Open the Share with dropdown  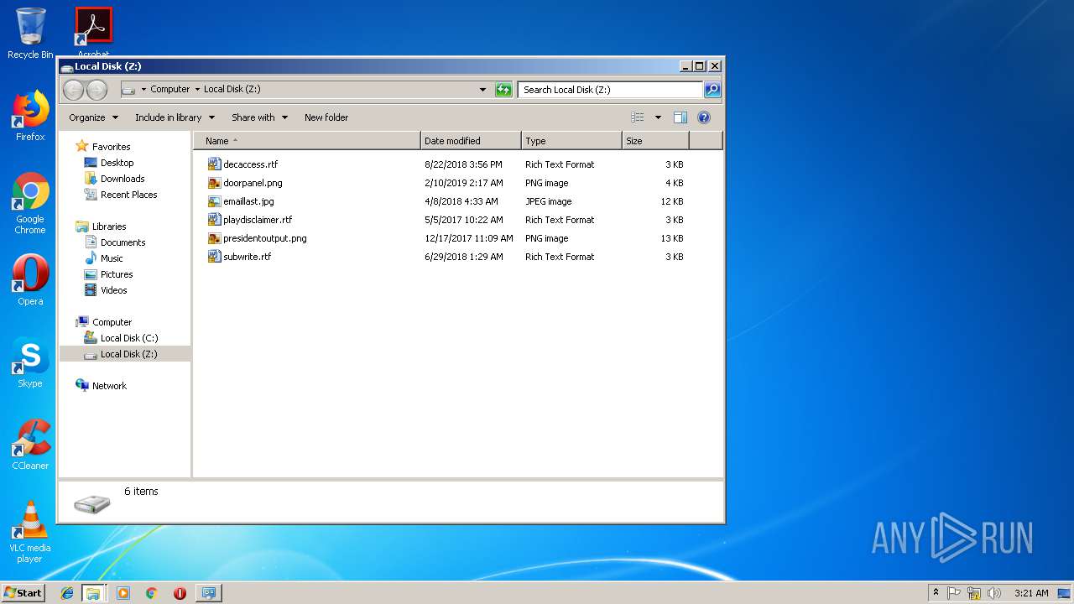(259, 117)
